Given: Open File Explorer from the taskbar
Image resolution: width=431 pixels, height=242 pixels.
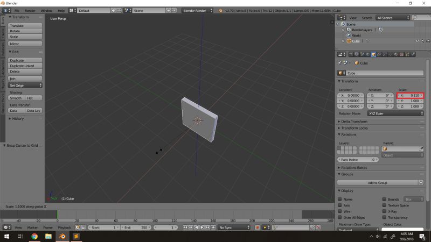Looking at the screenshot, I should pyautogui.click(x=48, y=236).
